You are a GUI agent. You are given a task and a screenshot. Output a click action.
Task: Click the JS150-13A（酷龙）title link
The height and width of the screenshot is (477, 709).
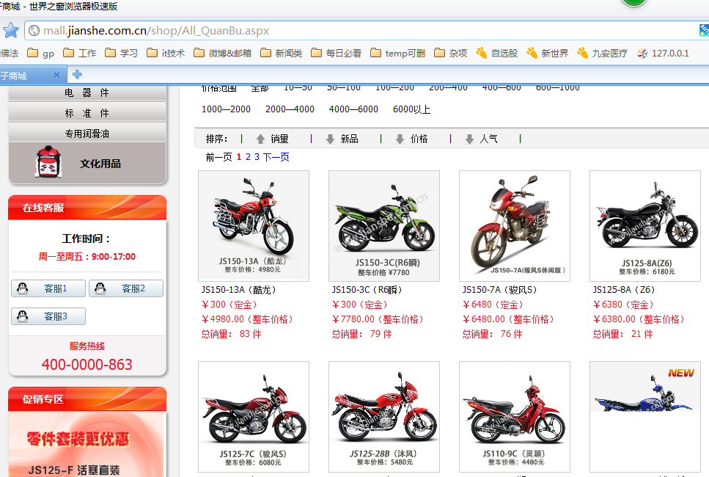coord(239,290)
